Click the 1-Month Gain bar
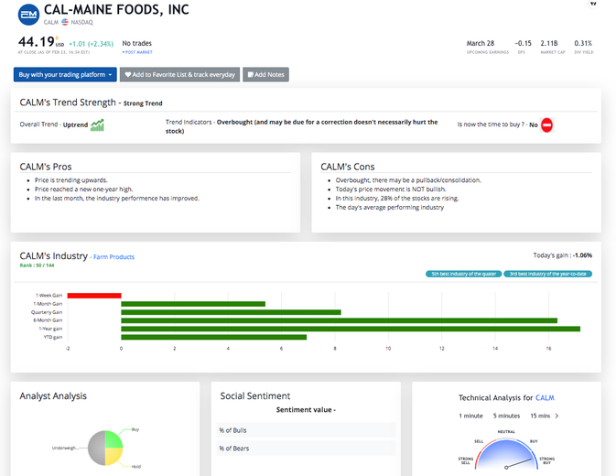 [x=193, y=304]
